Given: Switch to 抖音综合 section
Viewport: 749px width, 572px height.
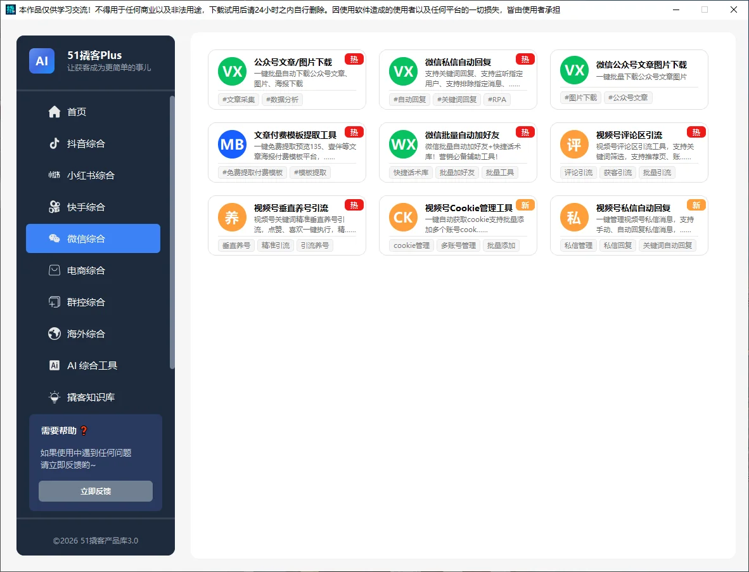Looking at the screenshot, I should (x=93, y=143).
